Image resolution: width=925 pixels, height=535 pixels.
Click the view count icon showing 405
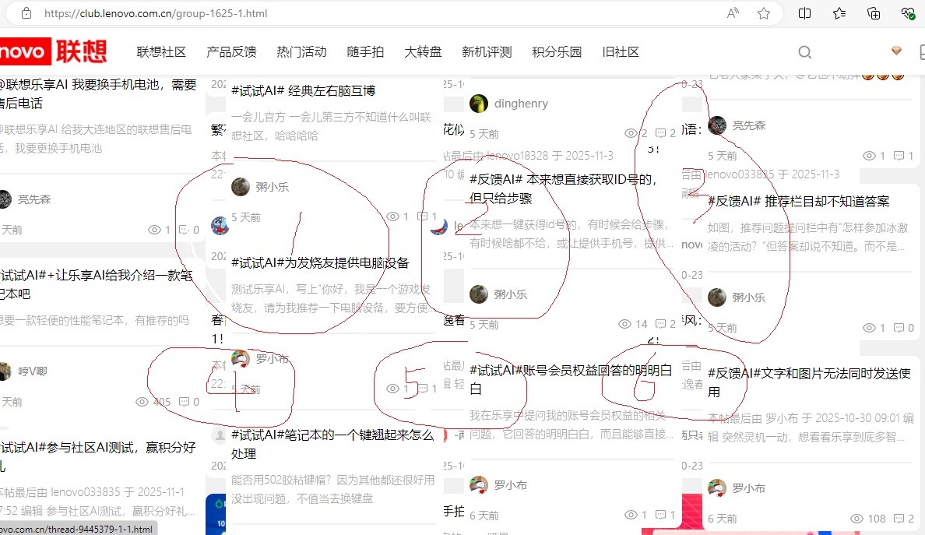click(142, 402)
